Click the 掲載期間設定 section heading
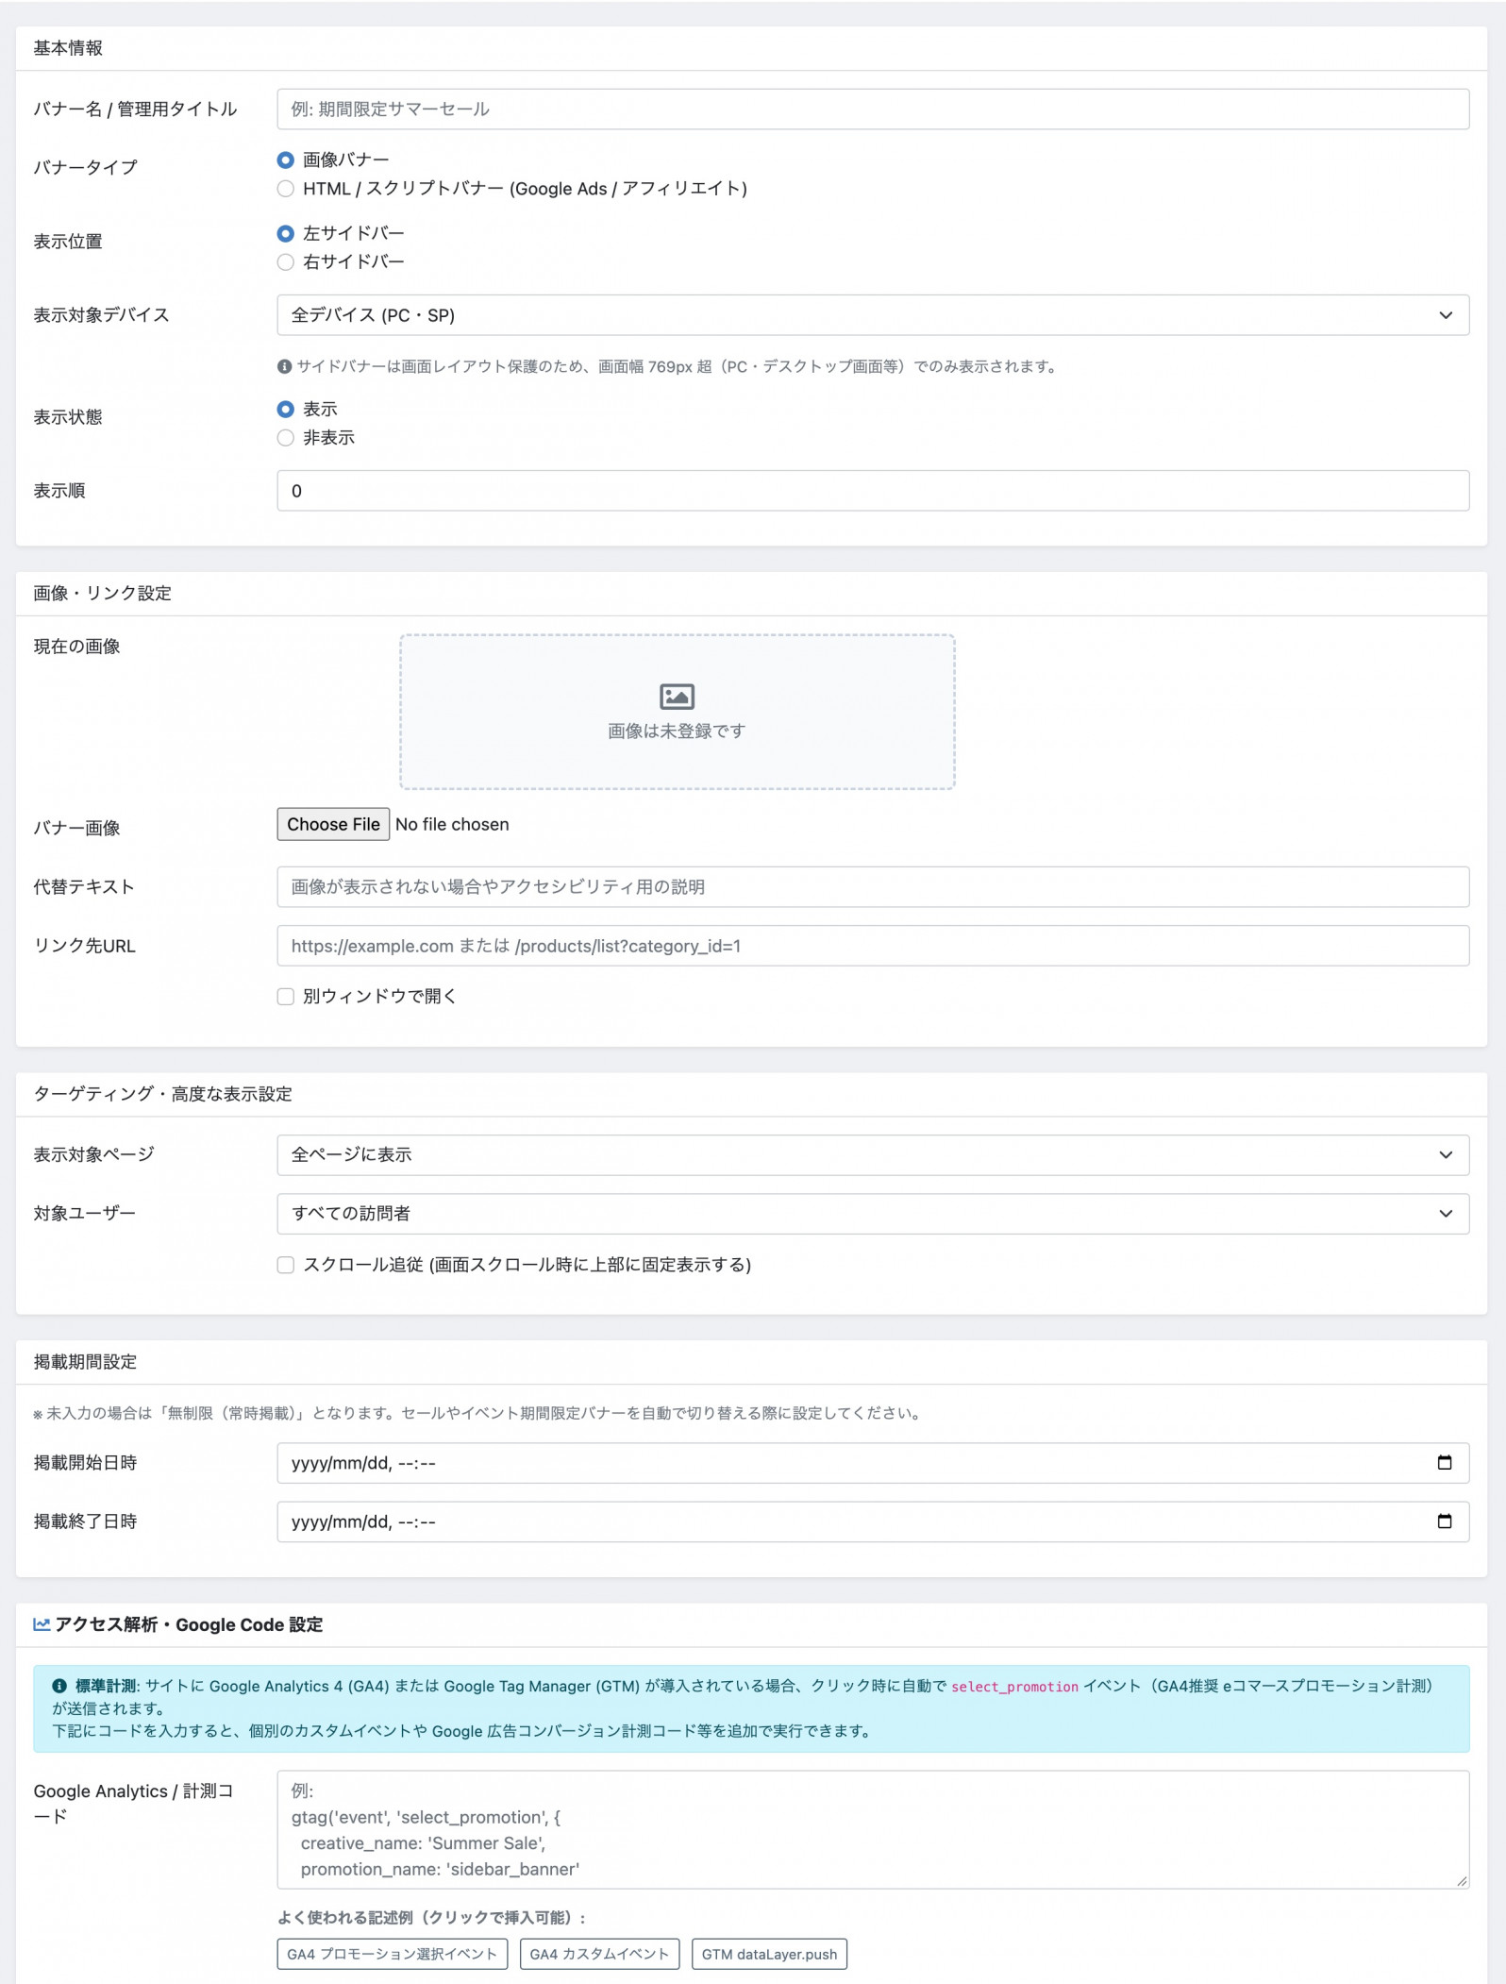1506x1984 pixels. (85, 1362)
